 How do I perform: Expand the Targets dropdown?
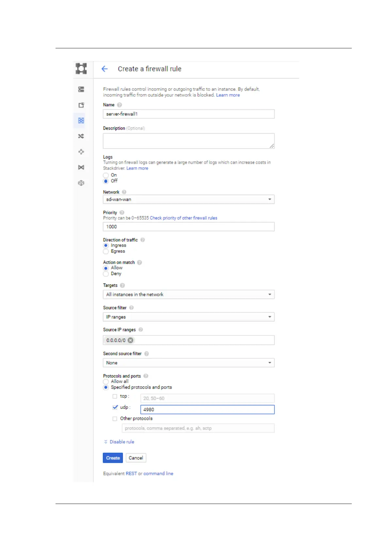[188, 295]
